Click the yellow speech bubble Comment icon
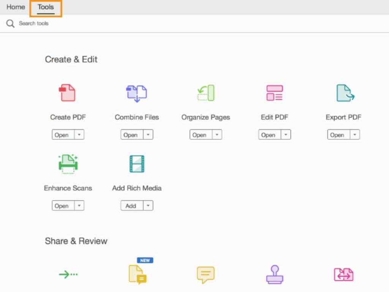This screenshot has width=389, height=292. (x=206, y=275)
